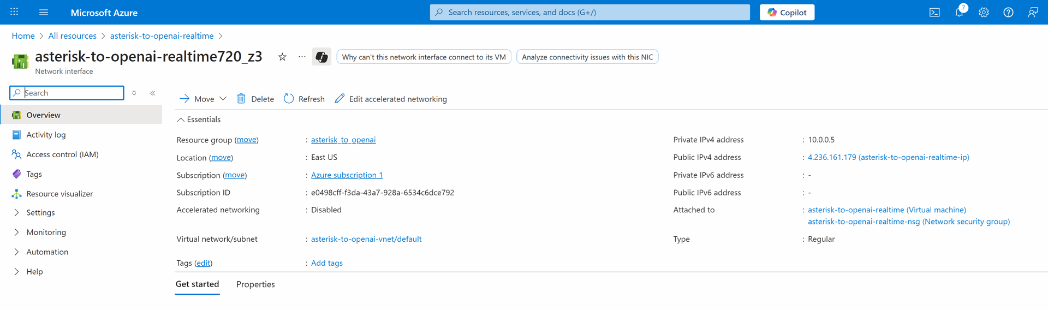Expand the Settings menu group

[16, 212]
